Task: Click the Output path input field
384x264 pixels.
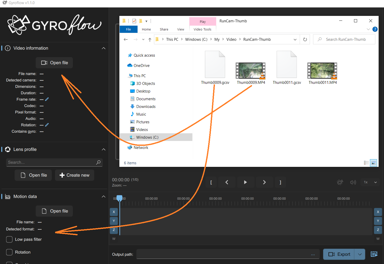Action: (228, 254)
